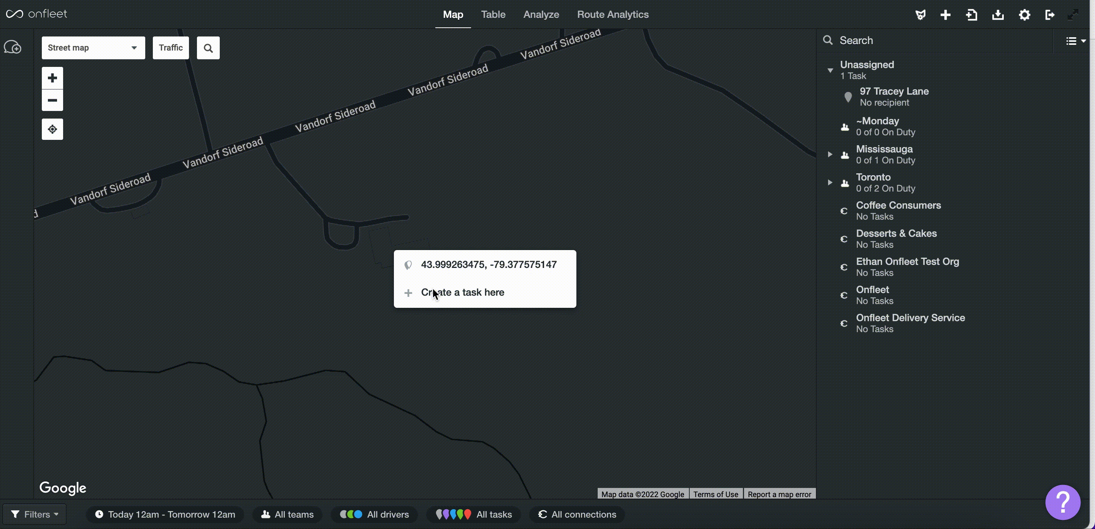
Task: Click the Mississauga team icon
Action: pos(845,155)
